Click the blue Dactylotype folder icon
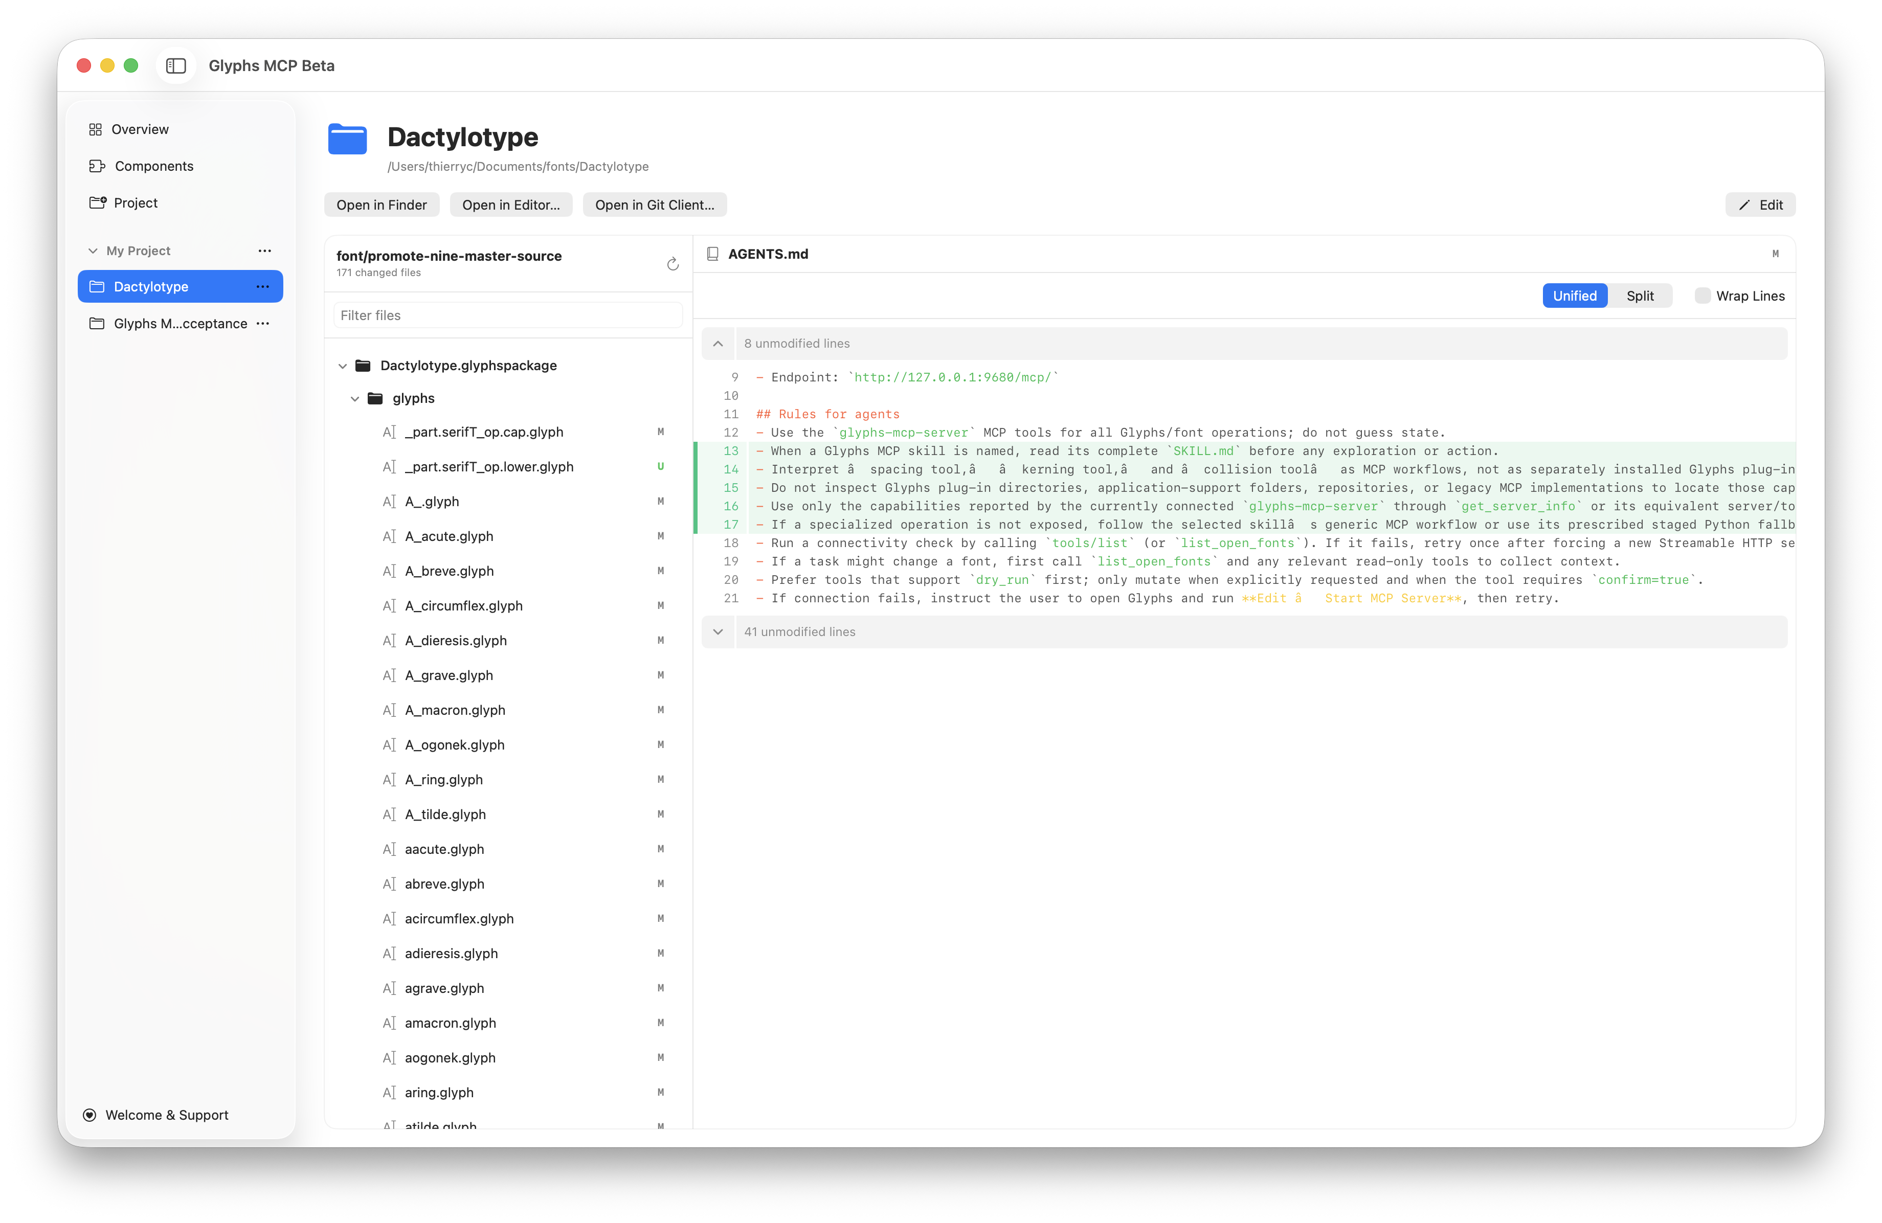Image resolution: width=1882 pixels, height=1223 pixels. (x=348, y=139)
